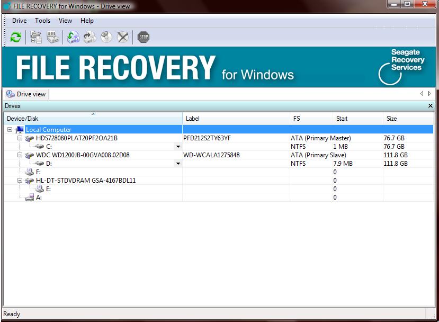Screen dimensions: 439x322
Task: Click the HL-DT-STDVDRAM device icon
Action: click(30, 181)
